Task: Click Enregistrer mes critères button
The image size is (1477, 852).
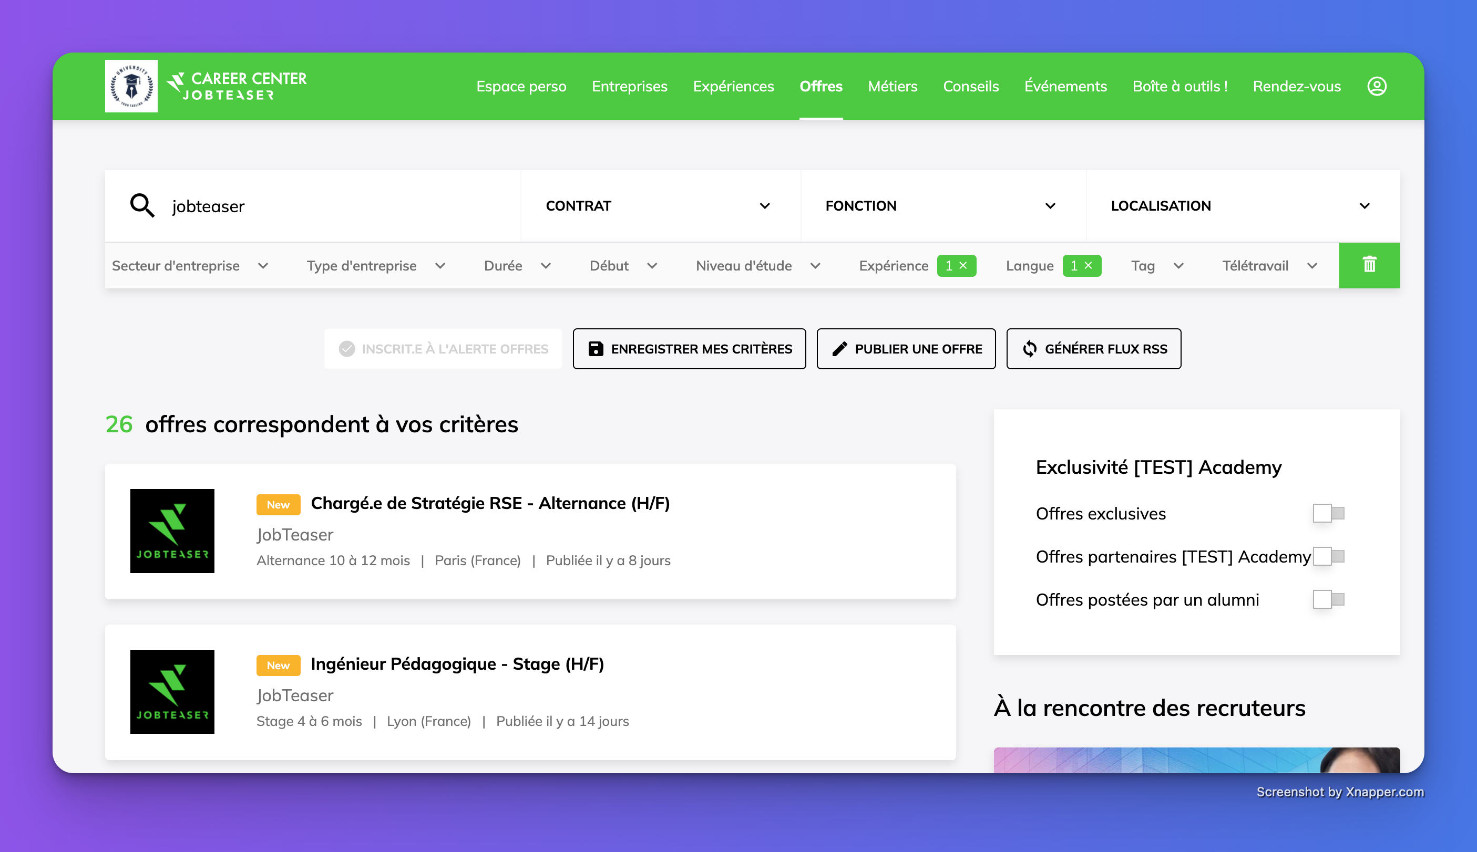Action: click(x=689, y=349)
